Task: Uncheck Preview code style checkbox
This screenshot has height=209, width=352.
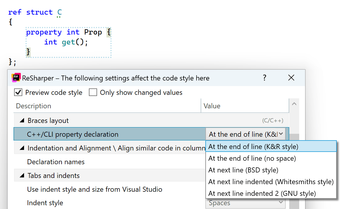Action: tap(18, 92)
